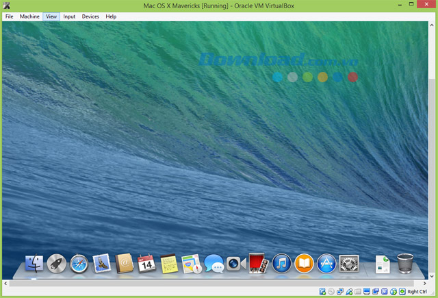This screenshot has height=298, width=438.
Task: Click vertical scrollbar up arrow
Action: [x=432, y=25]
